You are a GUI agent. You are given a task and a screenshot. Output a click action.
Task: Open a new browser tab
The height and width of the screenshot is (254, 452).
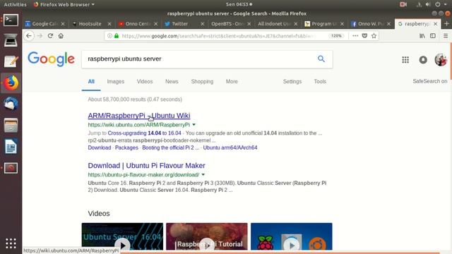446,23
